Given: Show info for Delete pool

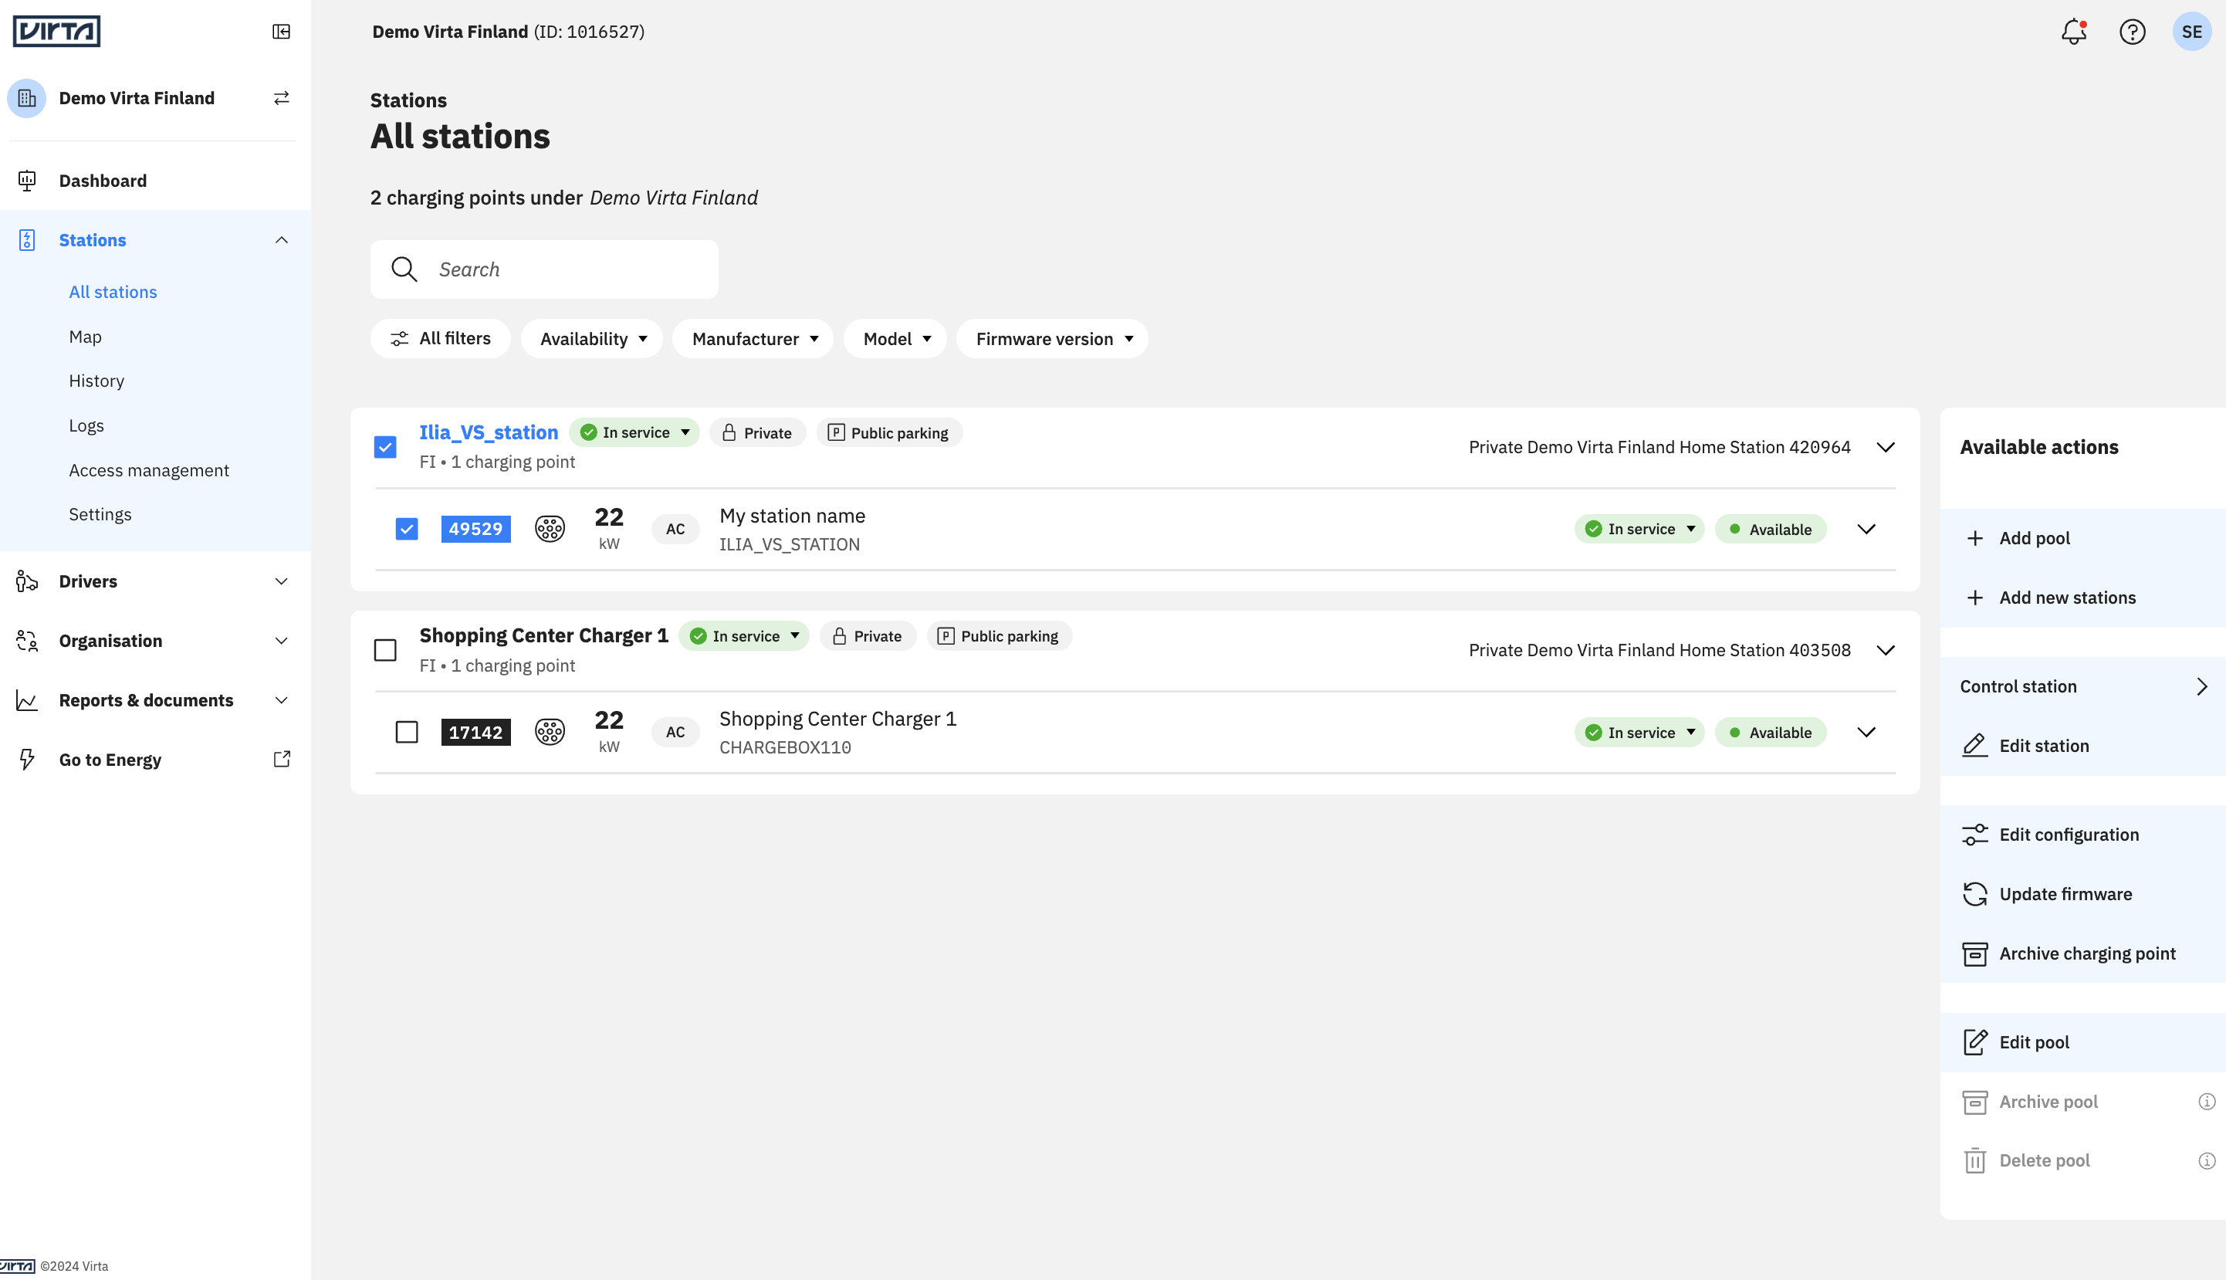Looking at the screenshot, I should pyautogui.click(x=2207, y=1161).
